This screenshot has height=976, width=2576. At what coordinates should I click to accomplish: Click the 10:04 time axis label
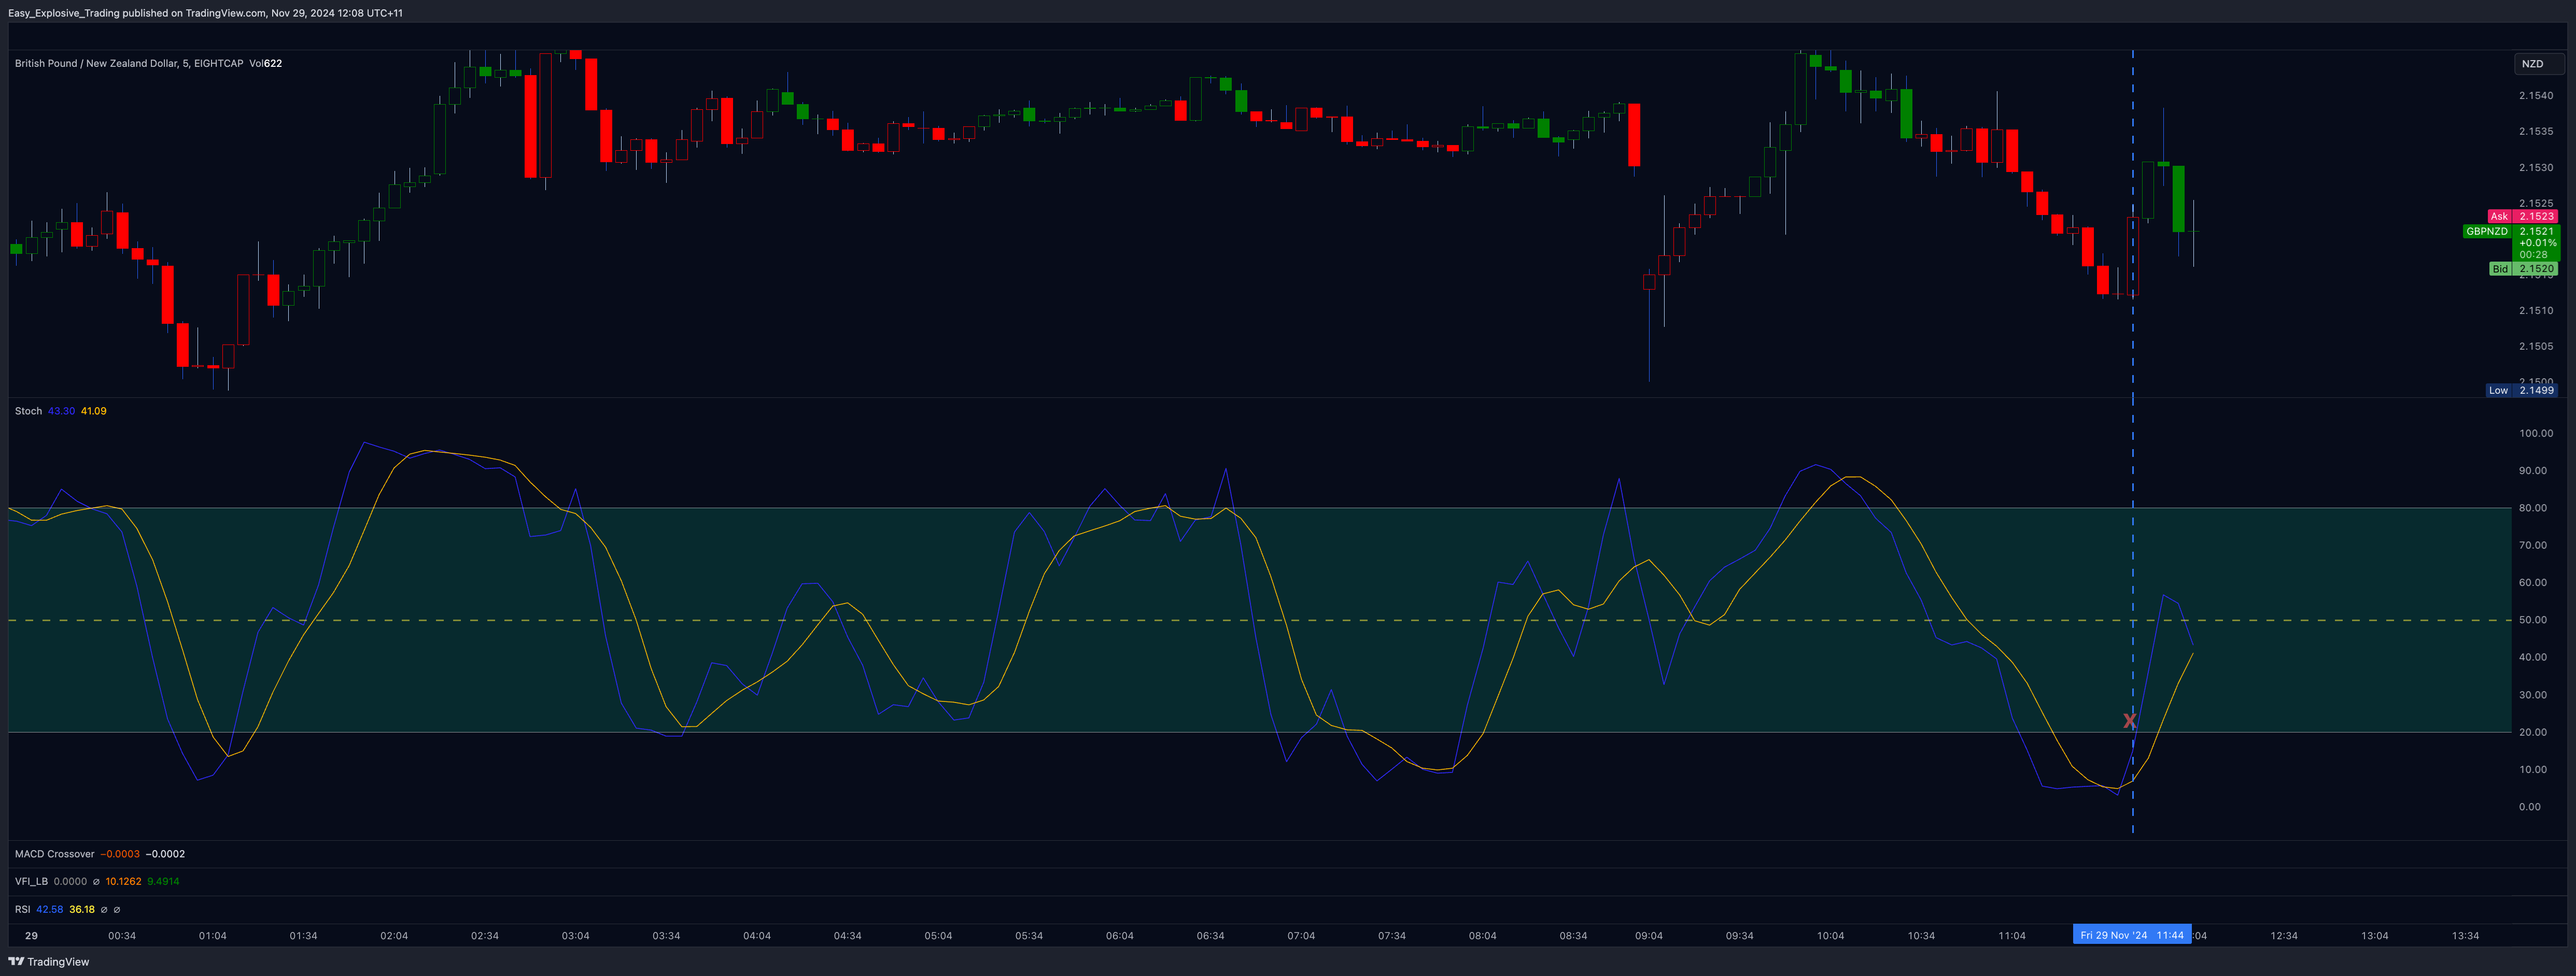[1830, 936]
